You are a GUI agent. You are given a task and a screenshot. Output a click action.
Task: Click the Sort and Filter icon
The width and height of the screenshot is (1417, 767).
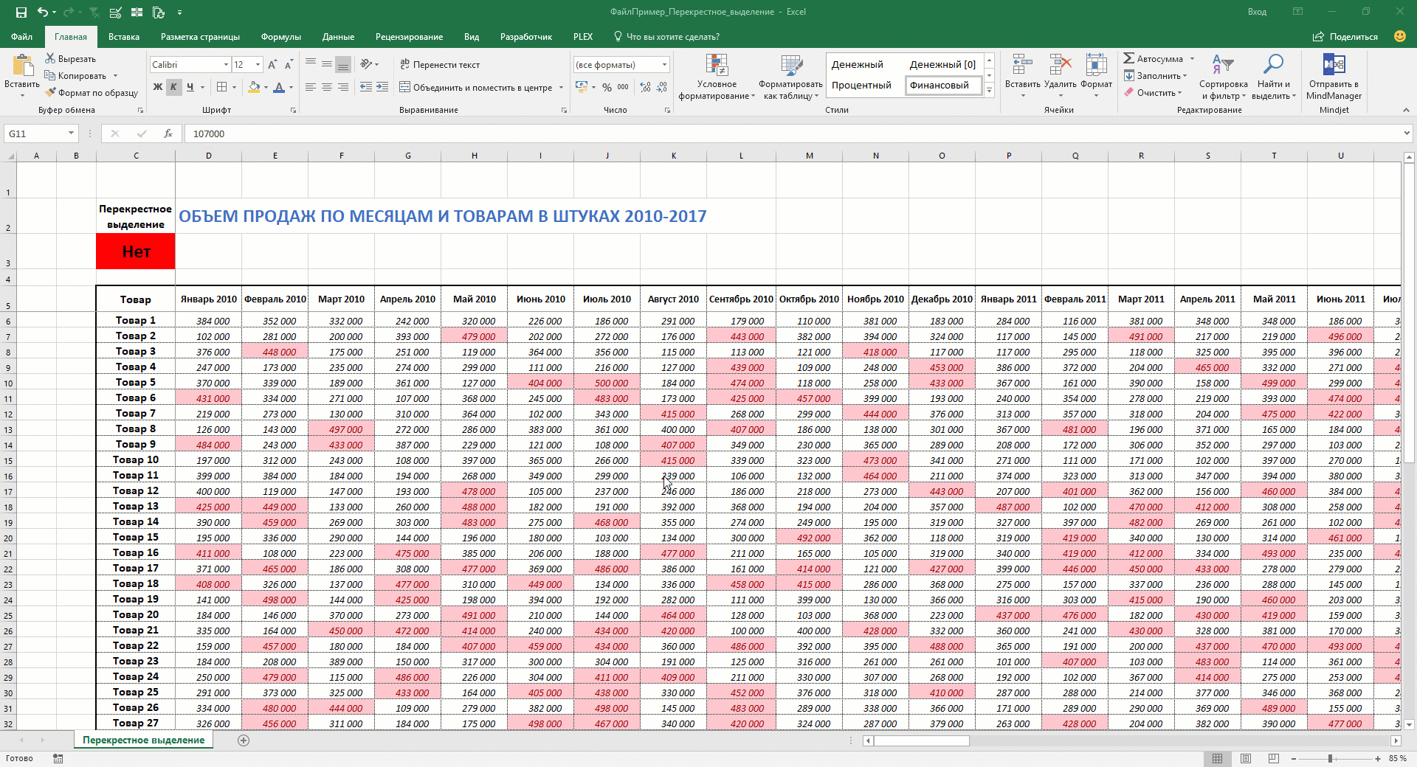point(1222,66)
